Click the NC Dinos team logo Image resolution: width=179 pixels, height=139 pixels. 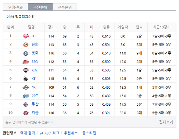[x=26, y=87]
